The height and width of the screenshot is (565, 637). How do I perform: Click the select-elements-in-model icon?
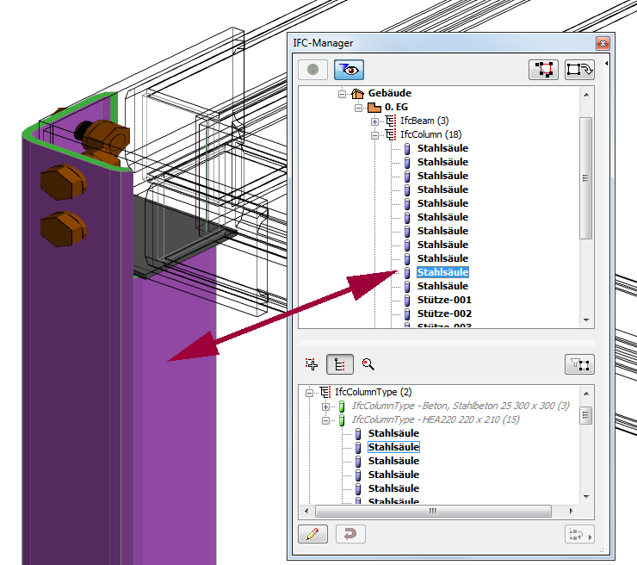click(543, 70)
